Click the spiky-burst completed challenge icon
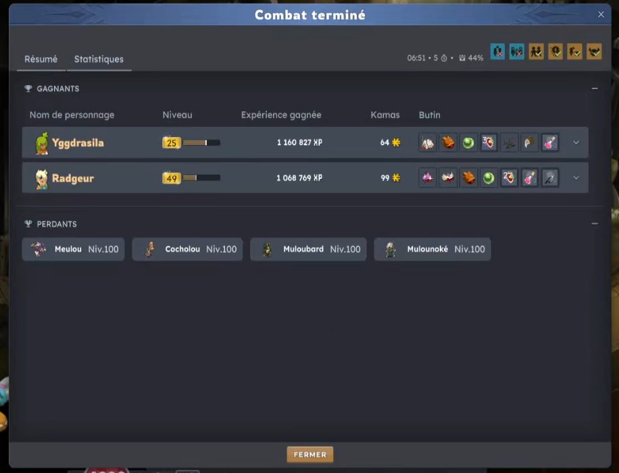The image size is (619, 473). click(x=555, y=52)
